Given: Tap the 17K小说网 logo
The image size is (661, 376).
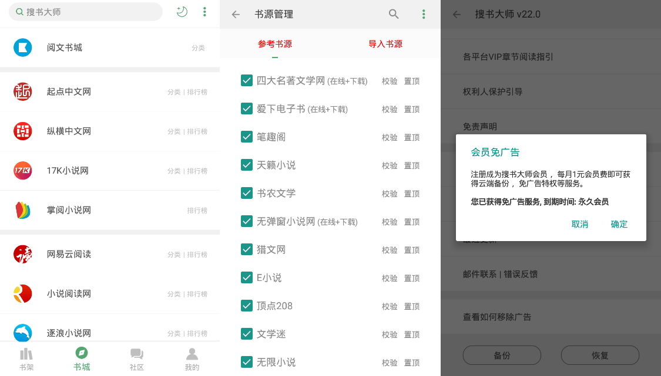Looking at the screenshot, I should [22, 171].
